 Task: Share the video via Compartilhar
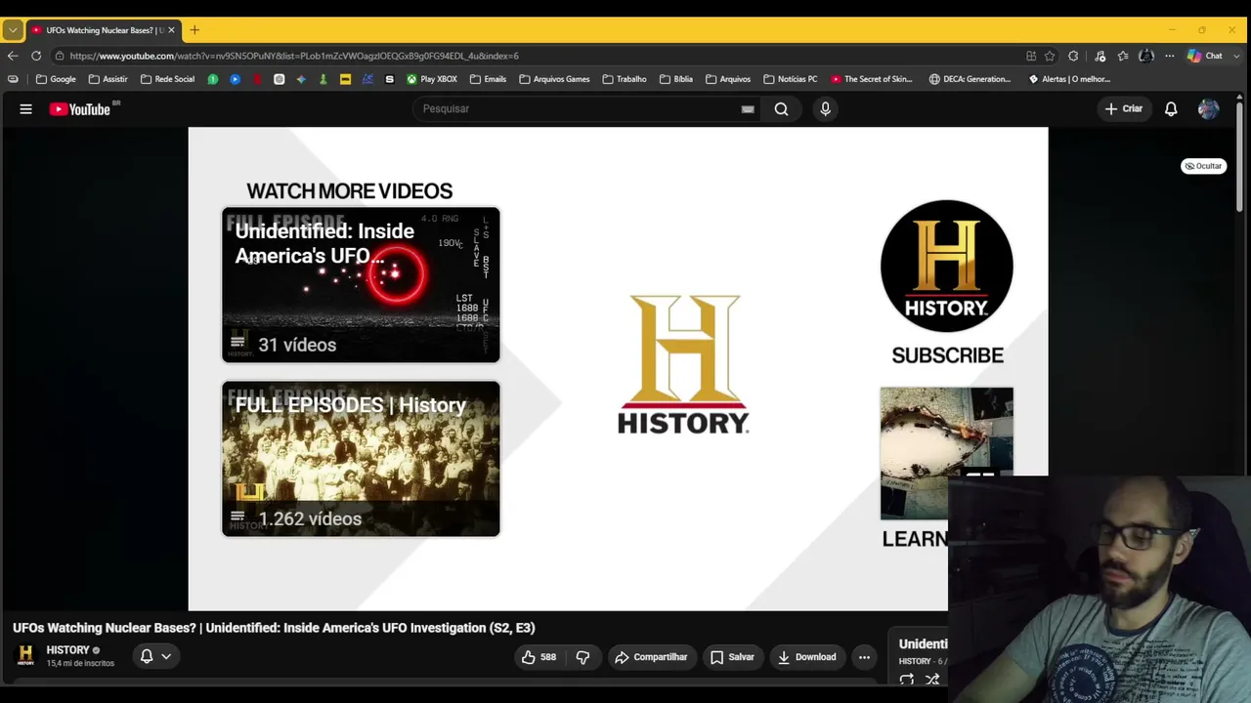pos(651,657)
